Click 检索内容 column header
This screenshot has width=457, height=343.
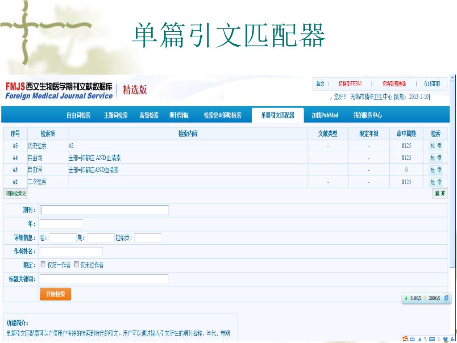188,134
